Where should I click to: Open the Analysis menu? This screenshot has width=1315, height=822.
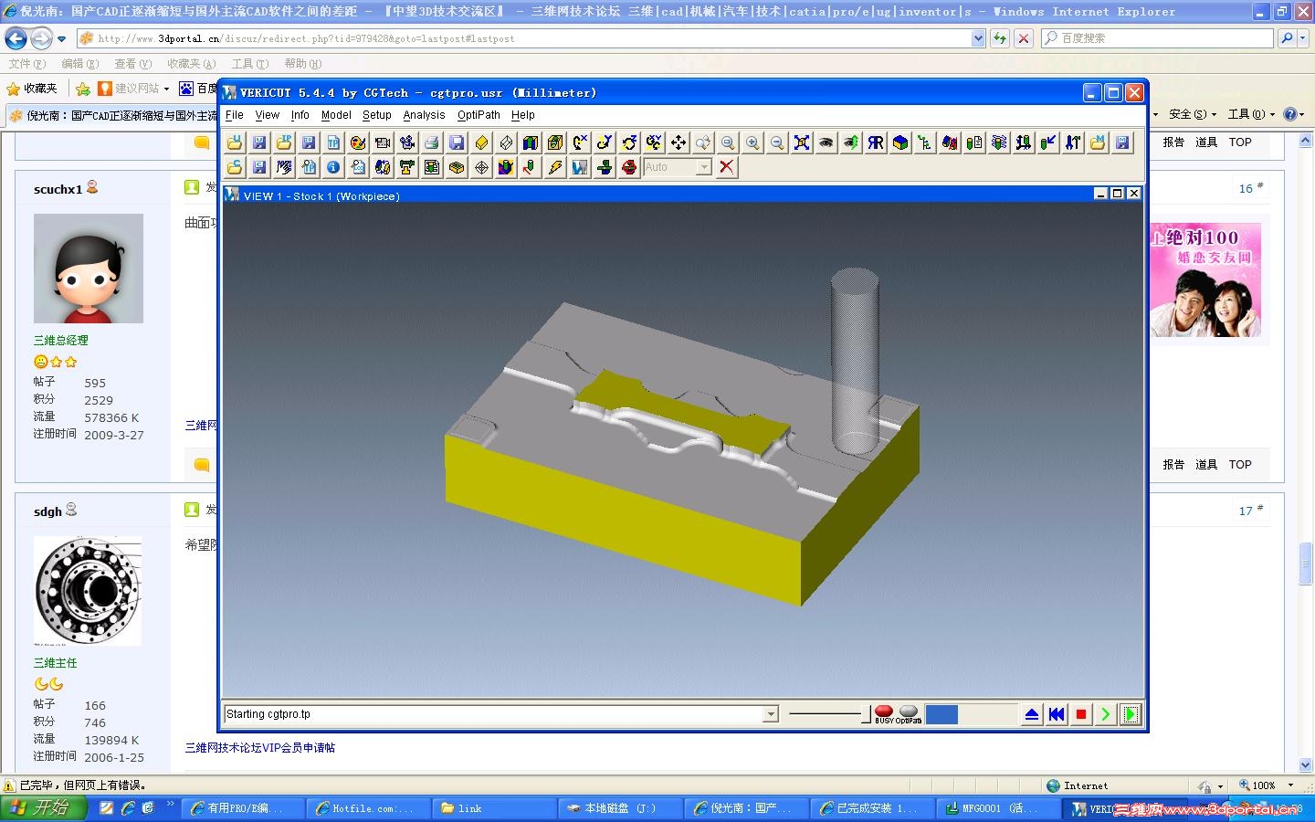tap(425, 115)
